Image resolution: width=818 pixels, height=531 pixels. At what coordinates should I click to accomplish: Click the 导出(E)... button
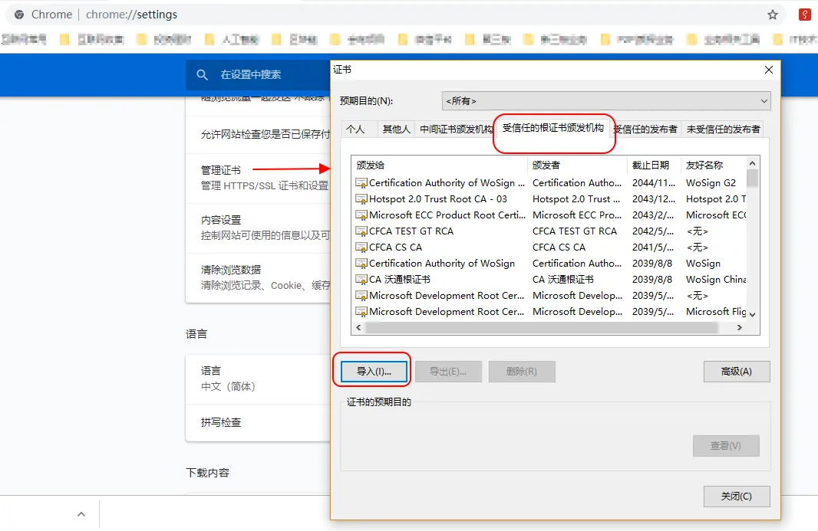pyautogui.click(x=448, y=372)
